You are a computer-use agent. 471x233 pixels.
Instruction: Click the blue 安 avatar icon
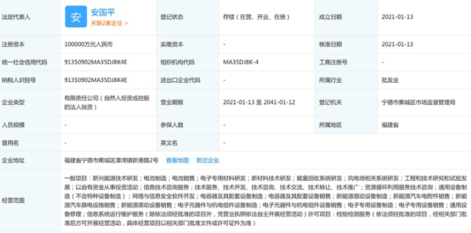pyautogui.click(x=76, y=17)
